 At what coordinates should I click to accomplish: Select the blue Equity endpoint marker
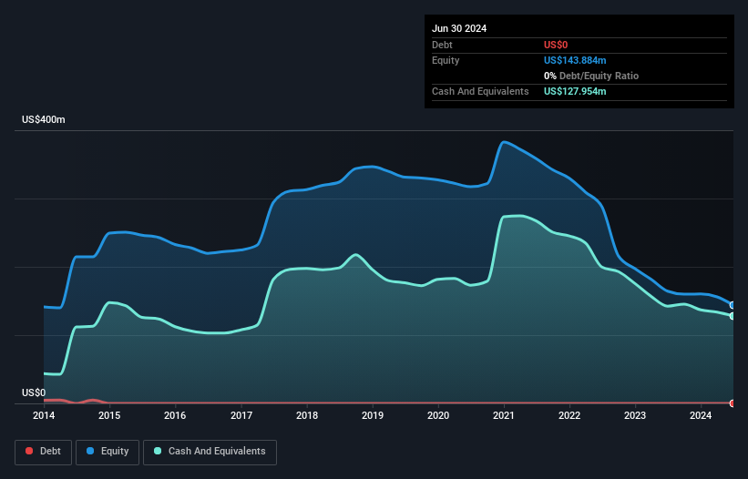(x=733, y=305)
